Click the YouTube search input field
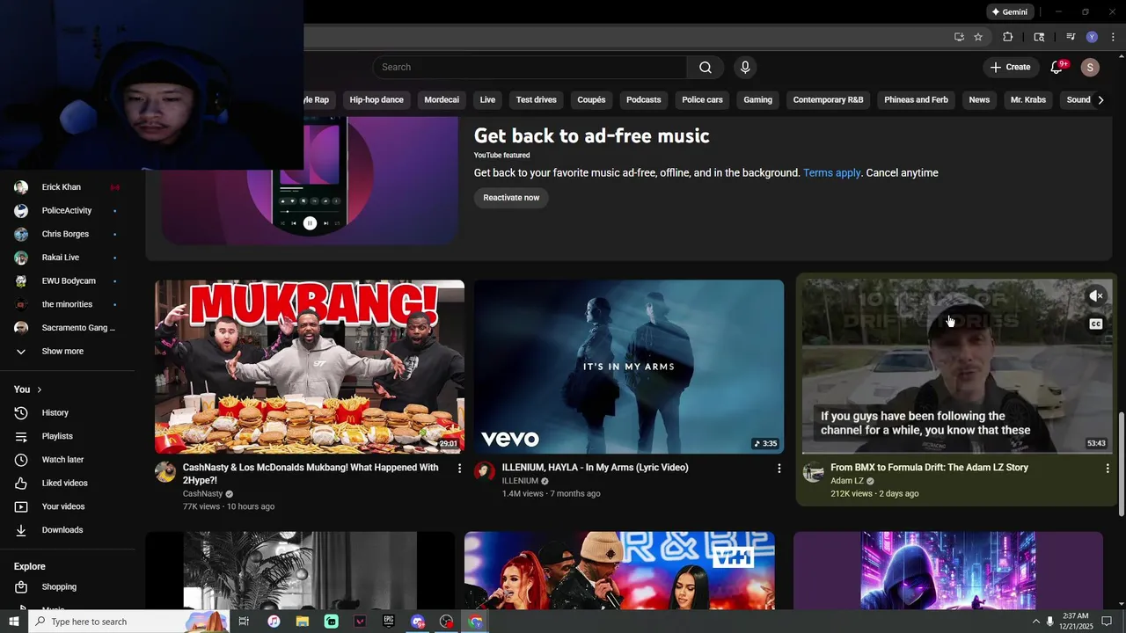Screen dimensions: 1126x633 click(x=530, y=68)
